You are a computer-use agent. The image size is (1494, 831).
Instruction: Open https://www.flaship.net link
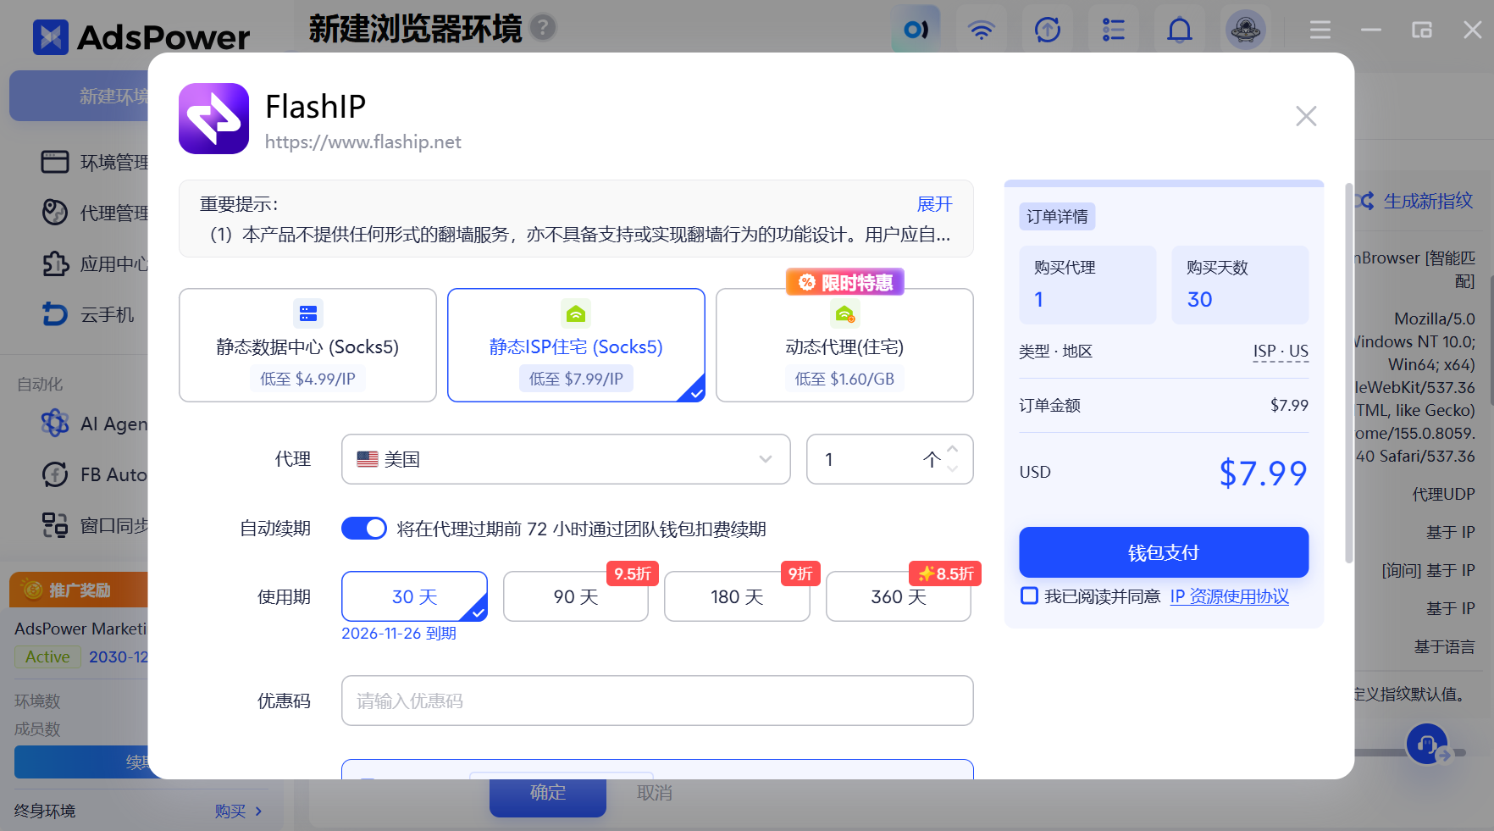(x=363, y=141)
